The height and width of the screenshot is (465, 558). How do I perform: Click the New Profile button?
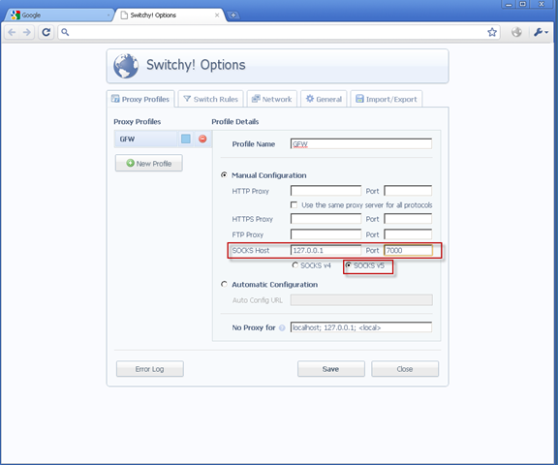point(149,164)
